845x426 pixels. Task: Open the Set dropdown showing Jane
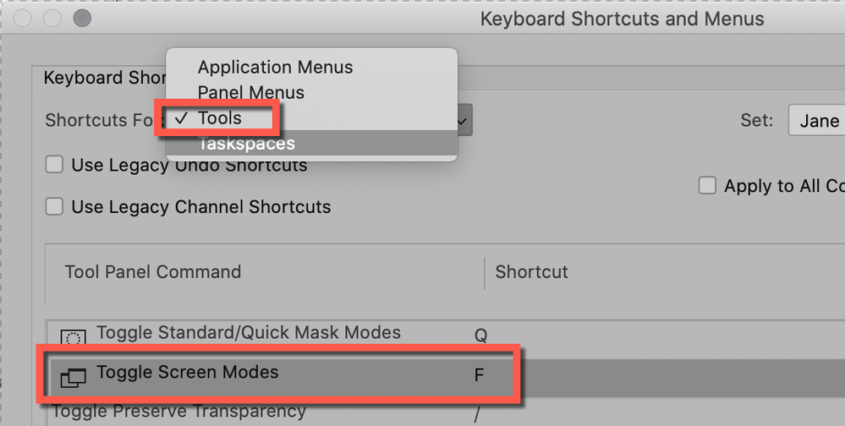[817, 121]
